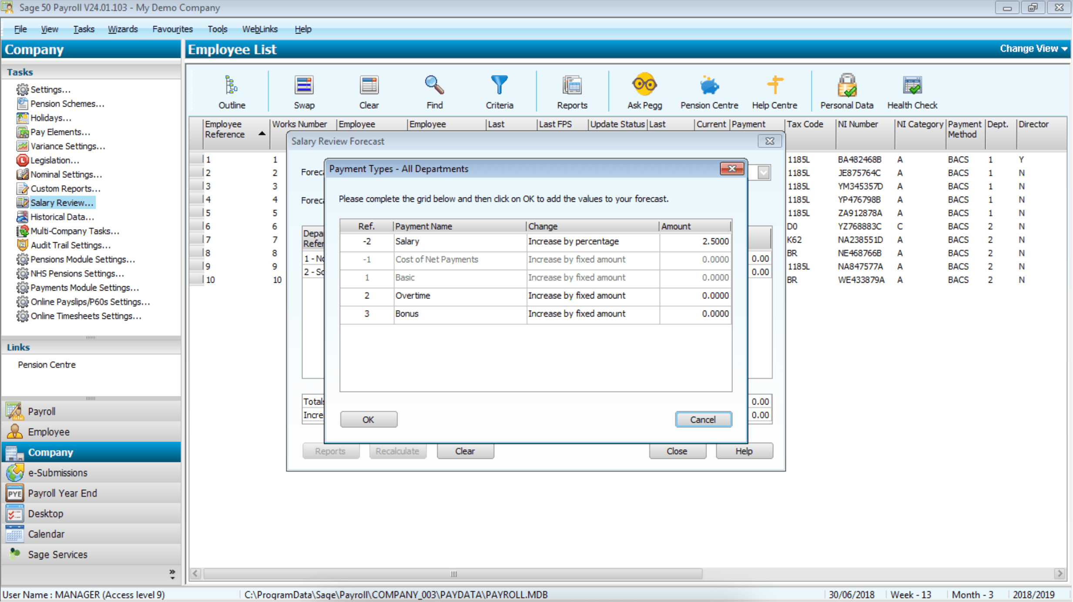Open the View menu
The width and height of the screenshot is (1073, 602).
point(49,29)
